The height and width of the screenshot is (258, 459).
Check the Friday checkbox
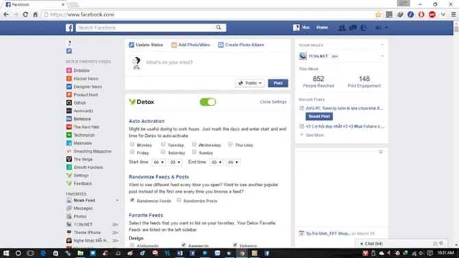(x=132, y=152)
